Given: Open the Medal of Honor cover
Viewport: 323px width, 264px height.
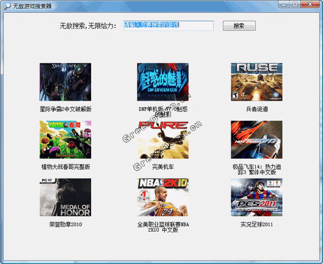Looking at the screenshot, I should [x=65, y=198].
